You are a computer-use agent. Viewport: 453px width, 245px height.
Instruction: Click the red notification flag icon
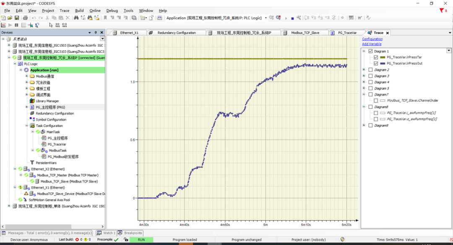coord(441,10)
